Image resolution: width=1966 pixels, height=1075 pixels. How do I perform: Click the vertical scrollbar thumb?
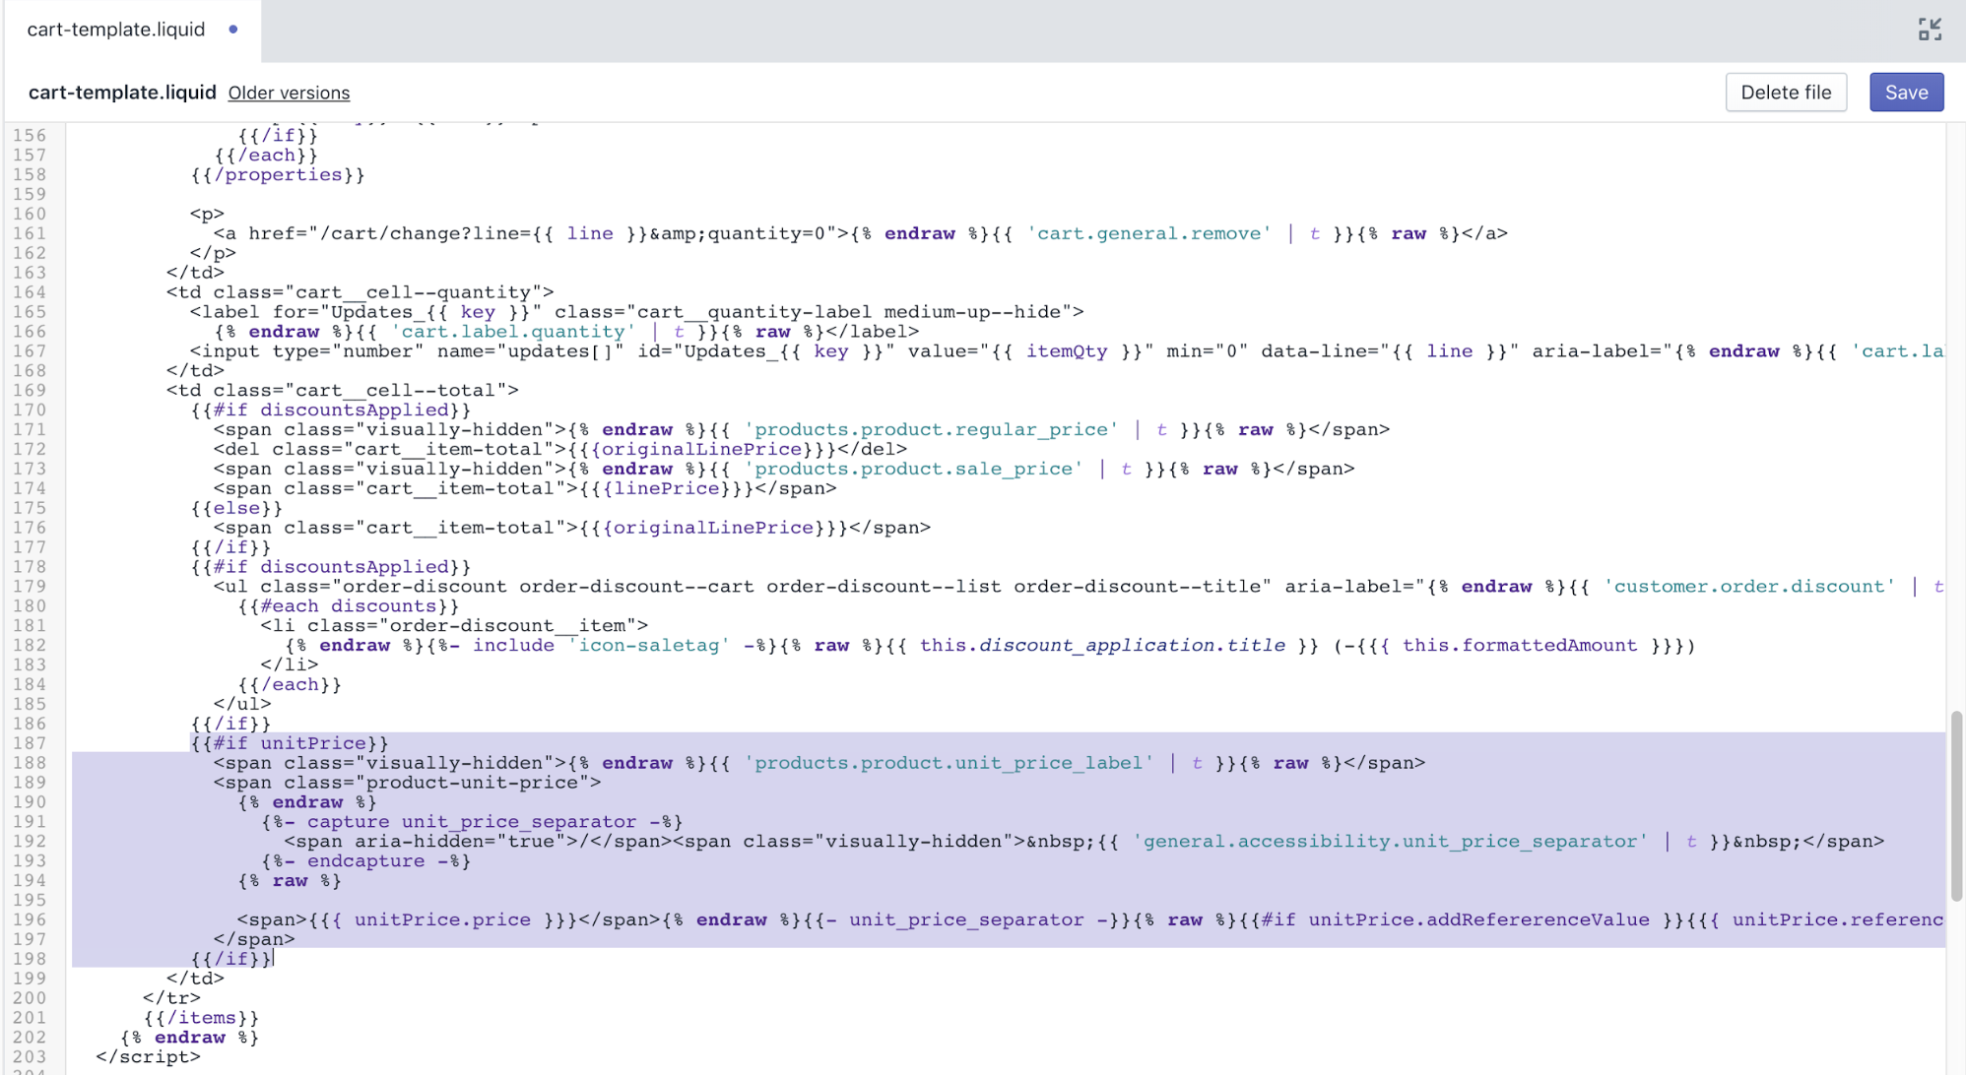point(1956,805)
